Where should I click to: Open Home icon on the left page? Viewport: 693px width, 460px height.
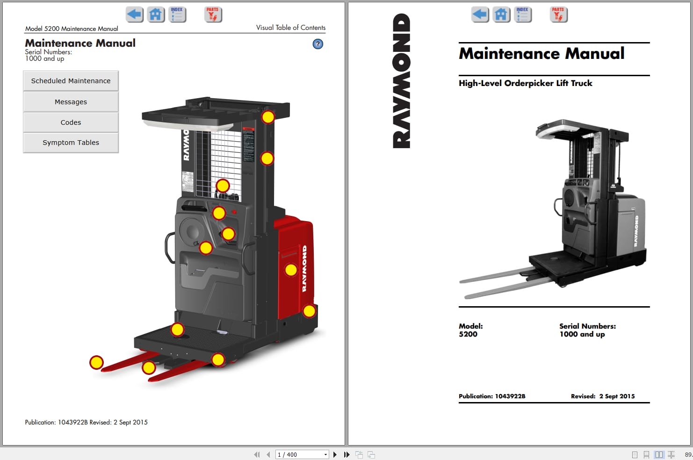point(156,14)
